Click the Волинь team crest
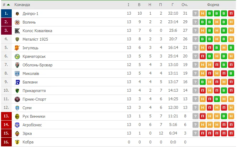237x147 pixels. click(17, 22)
